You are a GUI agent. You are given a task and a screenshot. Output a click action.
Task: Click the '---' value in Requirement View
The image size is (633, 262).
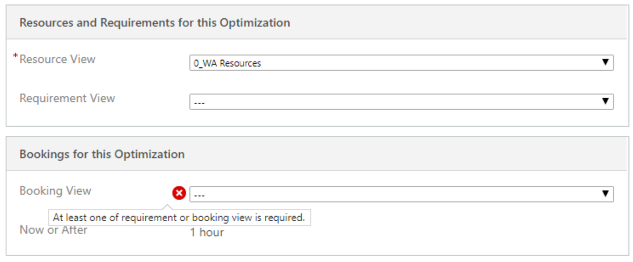[199, 102]
